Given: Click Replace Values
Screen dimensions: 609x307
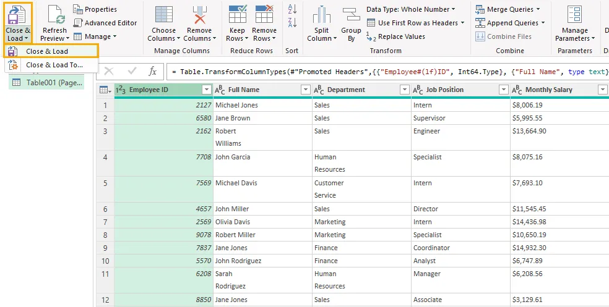Looking at the screenshot, I should click(395, 36).
